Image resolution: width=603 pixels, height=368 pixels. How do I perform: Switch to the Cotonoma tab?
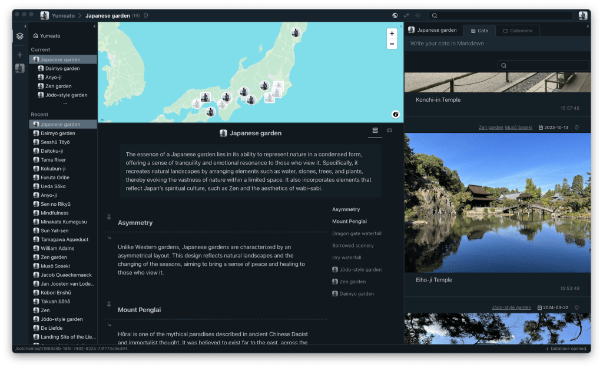pyautogui.click(x=518, y=30)
